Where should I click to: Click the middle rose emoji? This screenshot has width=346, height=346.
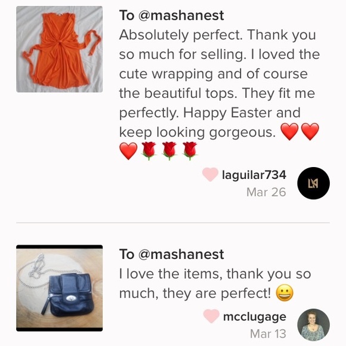click(x=169, y=151)
